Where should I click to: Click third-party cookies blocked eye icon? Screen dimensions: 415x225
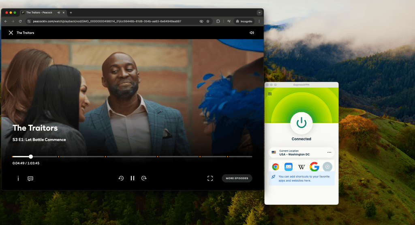pyautogui.click(x=201, y=21)
